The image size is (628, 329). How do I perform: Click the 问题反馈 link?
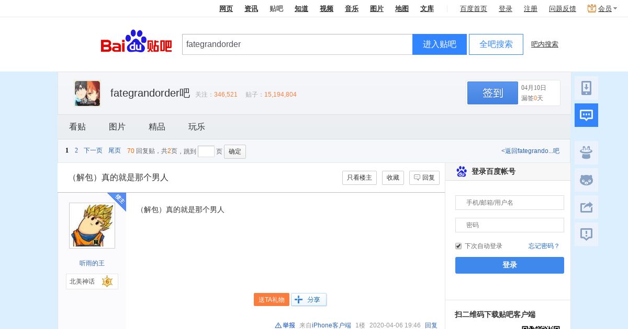tap(563, 8)
